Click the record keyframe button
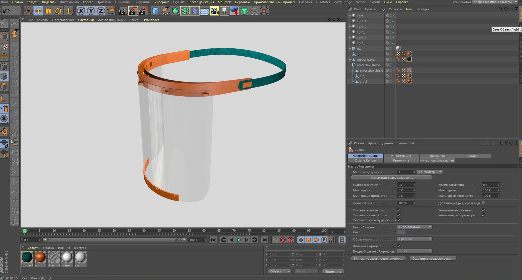The width and height of the screenshot is (522, 280). 275,240
